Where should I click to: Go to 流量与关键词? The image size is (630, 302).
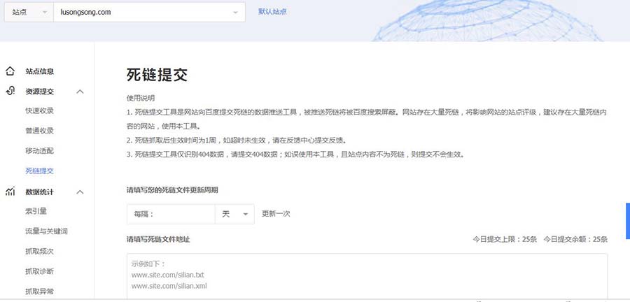[46, 231]
